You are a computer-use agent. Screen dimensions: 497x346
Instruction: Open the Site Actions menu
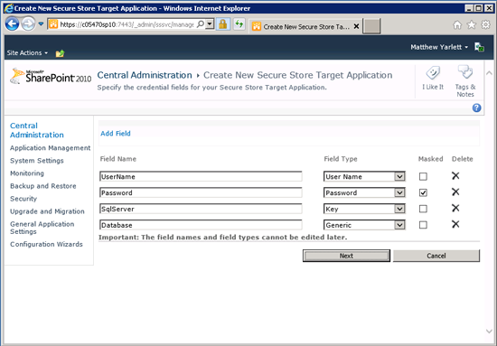click(x=27, y=53)
